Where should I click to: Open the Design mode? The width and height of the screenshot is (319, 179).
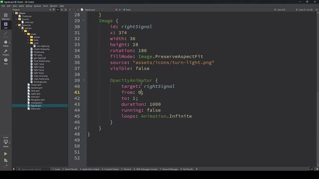5,34
